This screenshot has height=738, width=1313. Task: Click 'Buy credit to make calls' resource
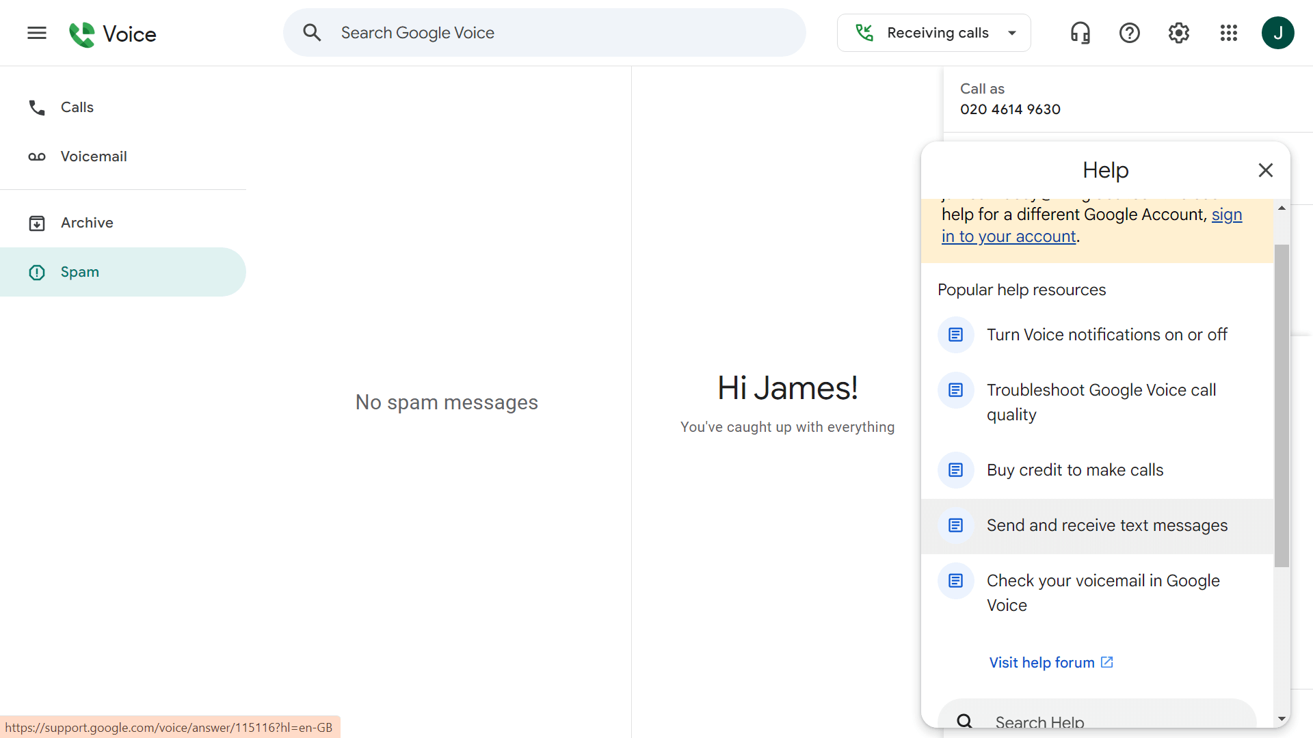tap(1074, 469)
